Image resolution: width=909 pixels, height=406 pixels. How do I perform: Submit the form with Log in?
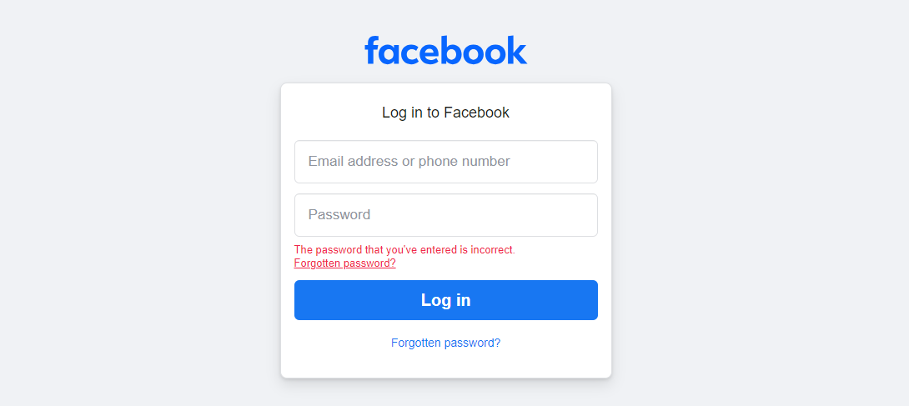click(445, 300)
